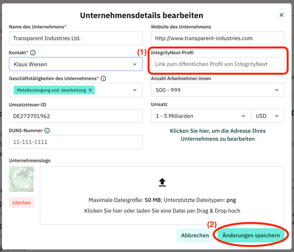Click the upload arrow icon

coord(162,182)
